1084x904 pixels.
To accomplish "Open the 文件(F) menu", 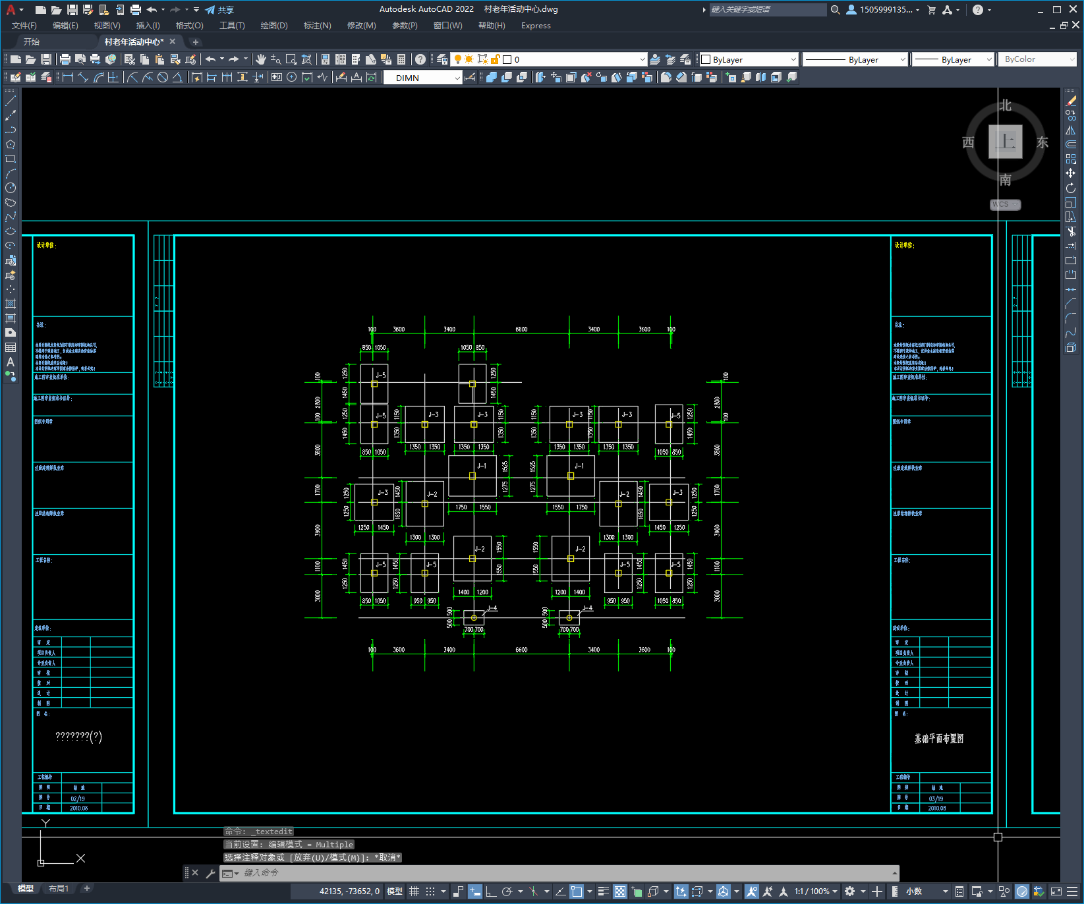I will click(24, 26).
